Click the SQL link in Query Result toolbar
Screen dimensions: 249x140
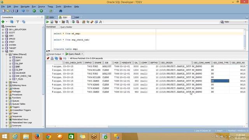[x=65, y=58]
